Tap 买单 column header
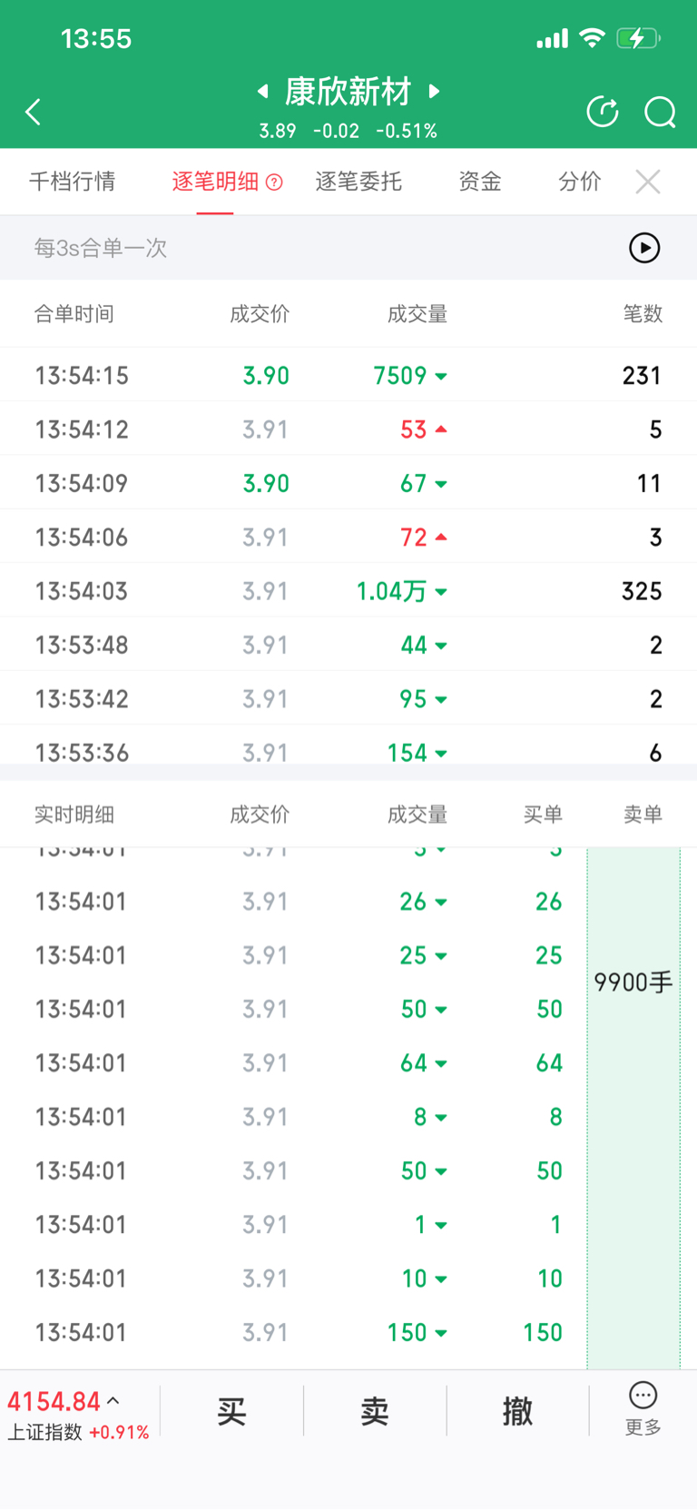Image resolution: width=697 pixels, height=1510 pixels. [x=543, y=814]
